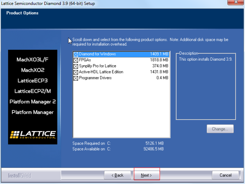This screenshot has height=184, width=245.
Task: Click the 0.4 MB size value
Action: click(162, 78)
